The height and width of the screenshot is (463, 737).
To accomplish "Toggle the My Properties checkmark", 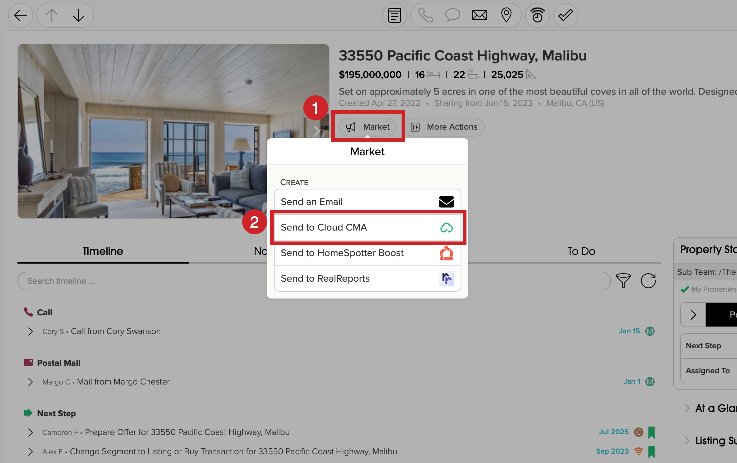I will (x=685, y=289).
